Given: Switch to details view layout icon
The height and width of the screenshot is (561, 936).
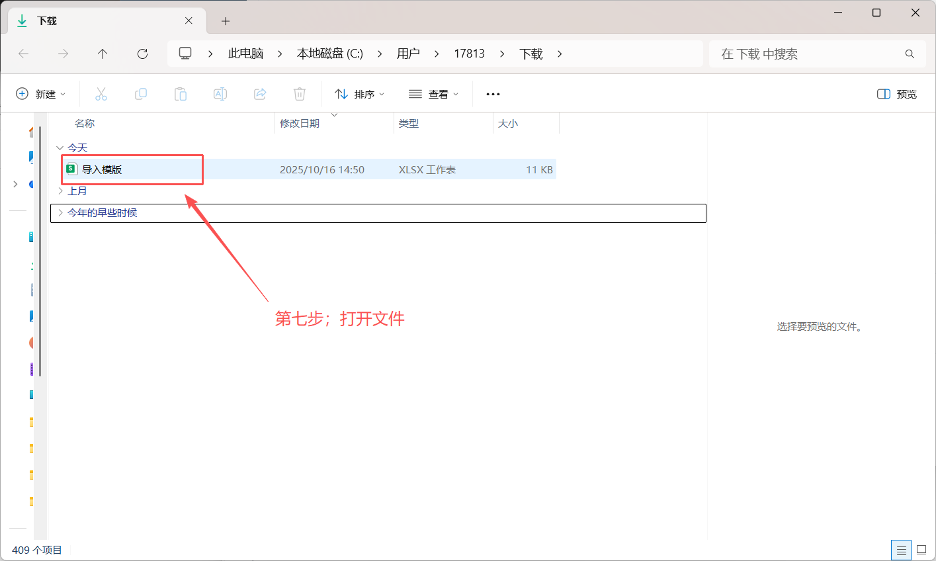Looking at the screenshot, I should coord(901,550).
